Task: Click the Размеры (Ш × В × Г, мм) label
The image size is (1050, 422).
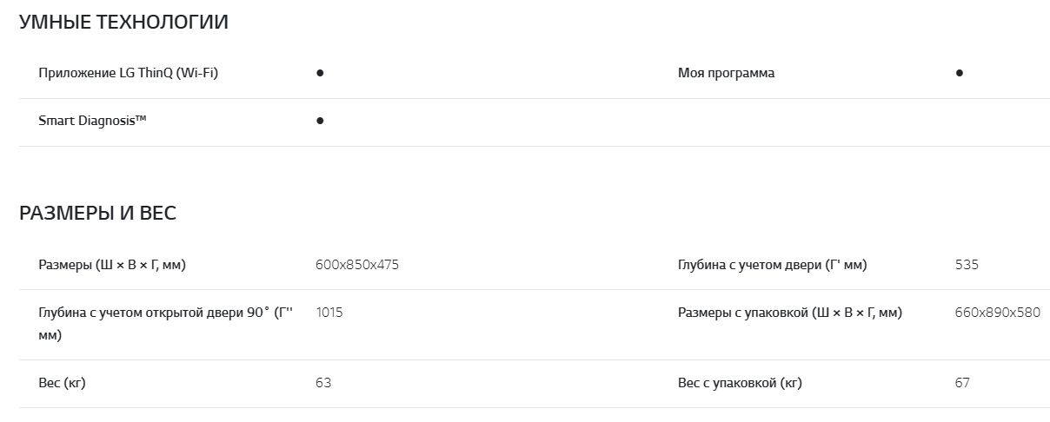Action: (x=112, y=265)
